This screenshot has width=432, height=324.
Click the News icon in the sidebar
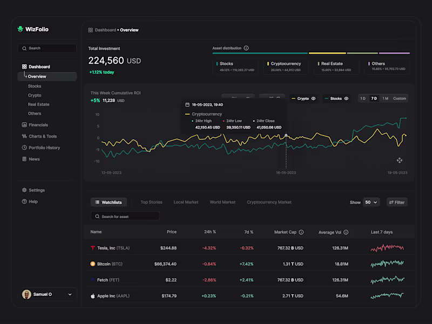(x=24, y=159)
